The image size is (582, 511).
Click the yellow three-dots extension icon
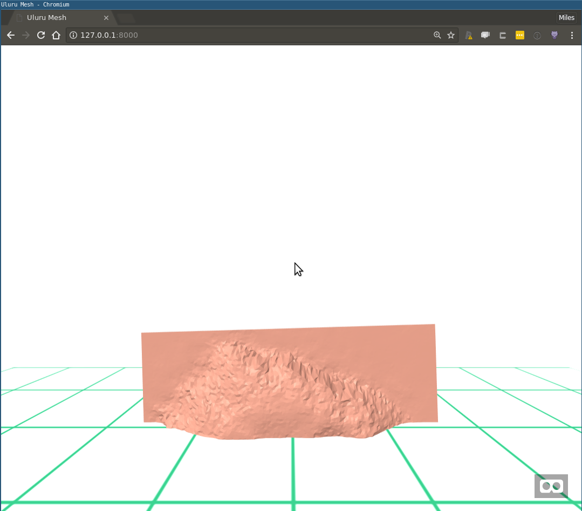click(519, 35)
